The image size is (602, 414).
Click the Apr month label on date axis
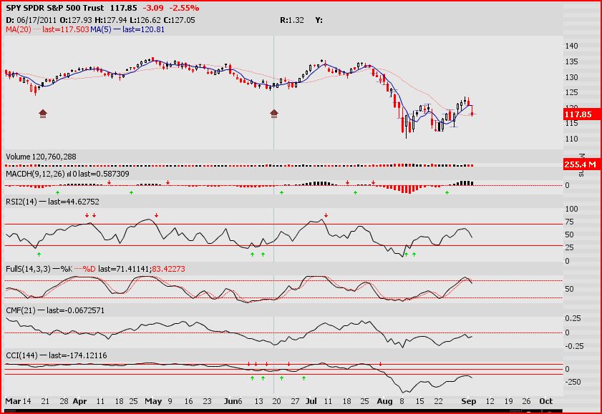(x=80, y=401)
